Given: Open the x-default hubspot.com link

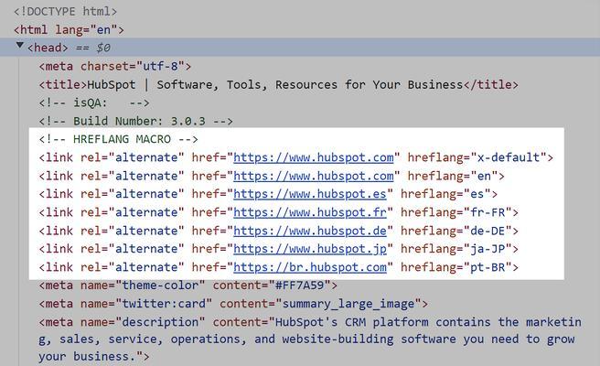Looking at the screenshot, I should [314, 157].
